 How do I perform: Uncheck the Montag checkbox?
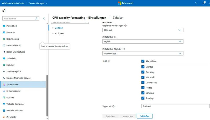(143, 67)
